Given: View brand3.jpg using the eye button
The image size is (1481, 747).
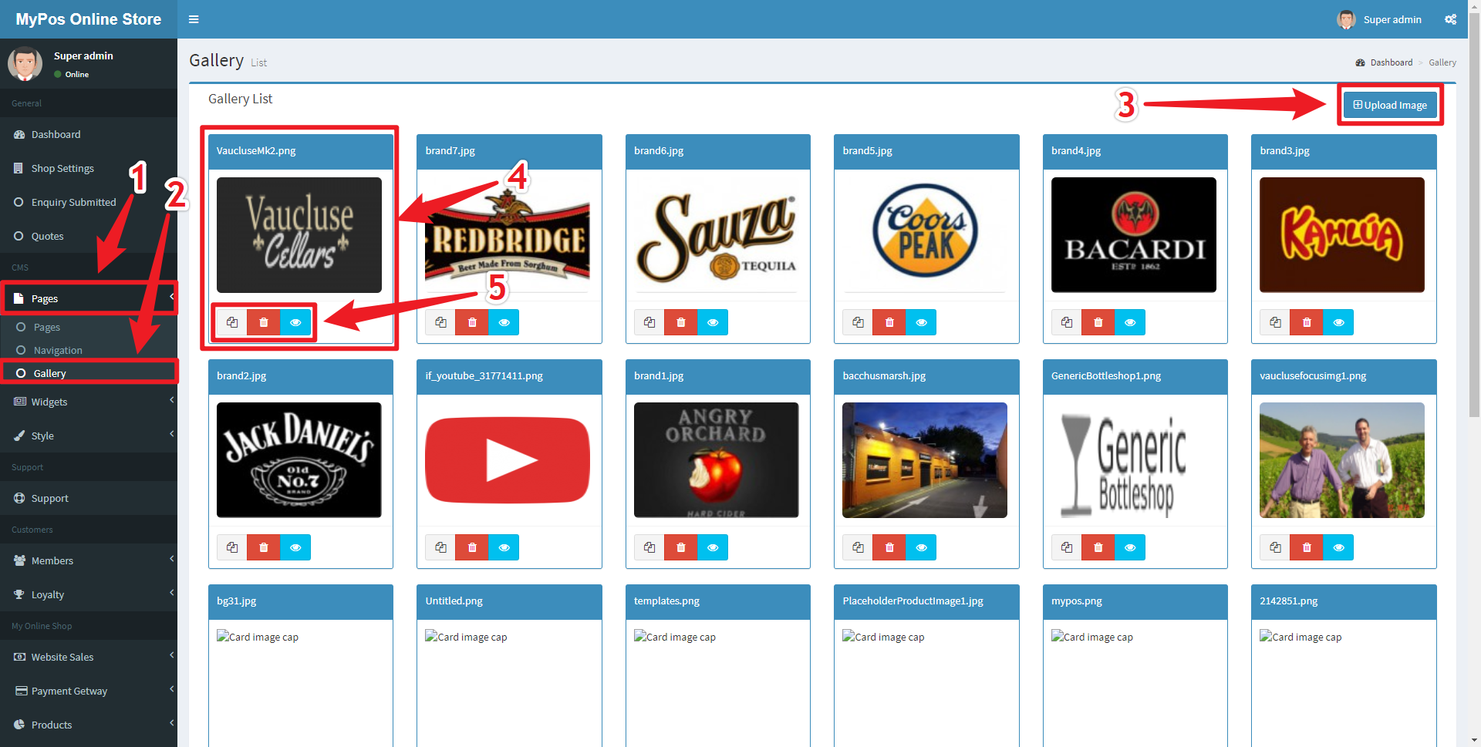Looking at the screenshot, I should point(1338,322).
